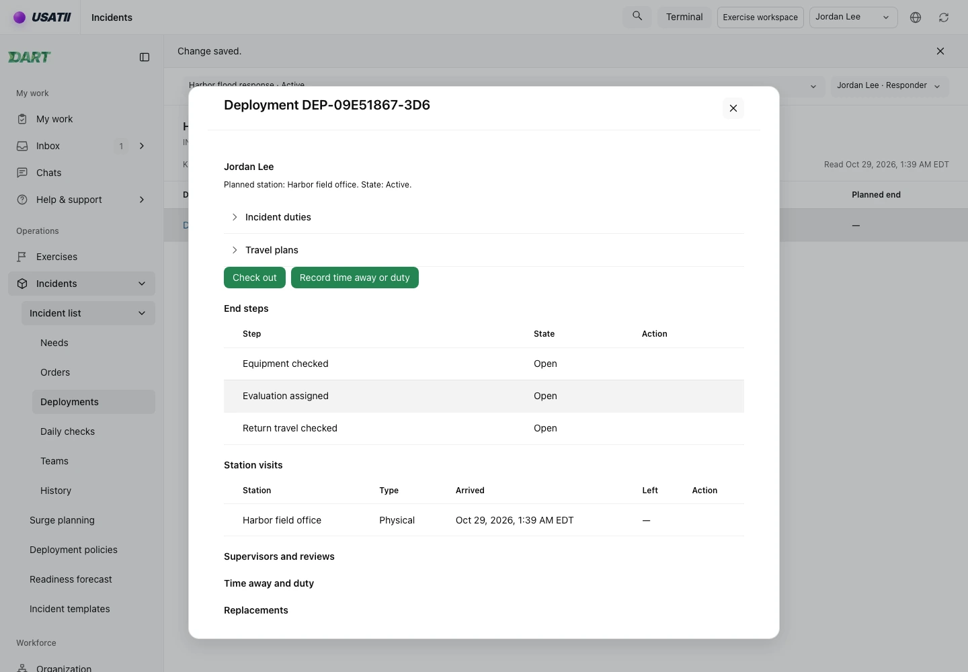The height and width of the screenshot is (672, 968).
Task: Open the Jordan Lee user dropdown
Action: click(853, 17)
